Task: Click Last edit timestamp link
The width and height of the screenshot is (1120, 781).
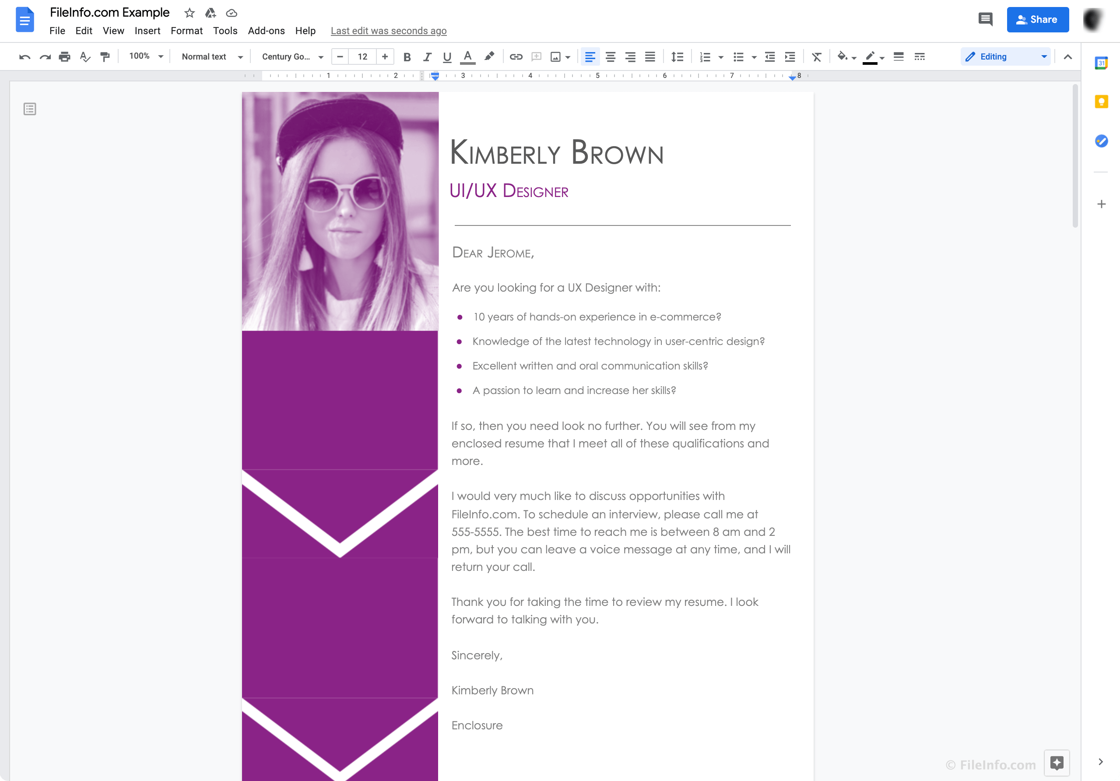Action: point(389,31)
